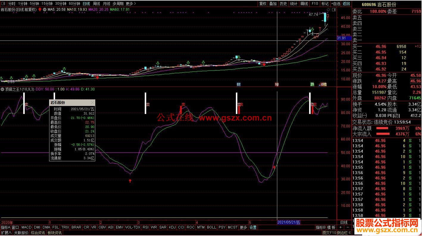
Task: Select the DMA indicator
Action: [x=46, y=227]
